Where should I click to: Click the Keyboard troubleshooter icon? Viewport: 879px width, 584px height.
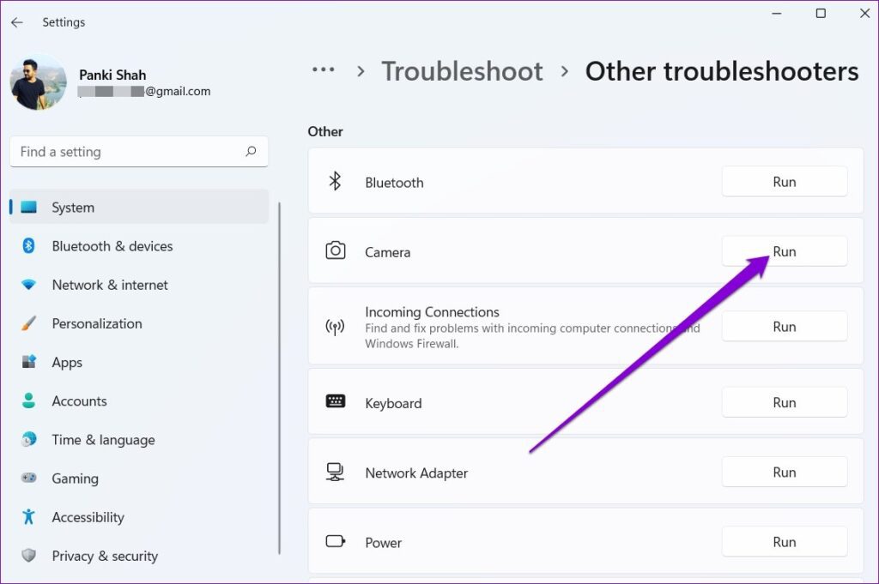tap(335, 402)
